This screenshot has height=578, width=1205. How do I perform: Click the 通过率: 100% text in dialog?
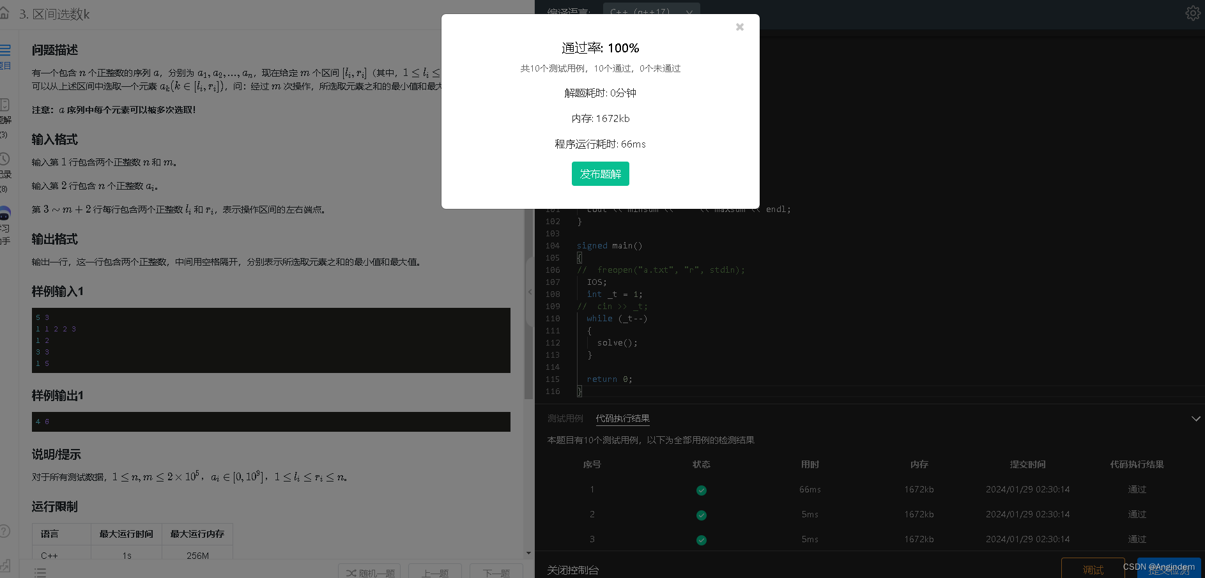[600, 48]
